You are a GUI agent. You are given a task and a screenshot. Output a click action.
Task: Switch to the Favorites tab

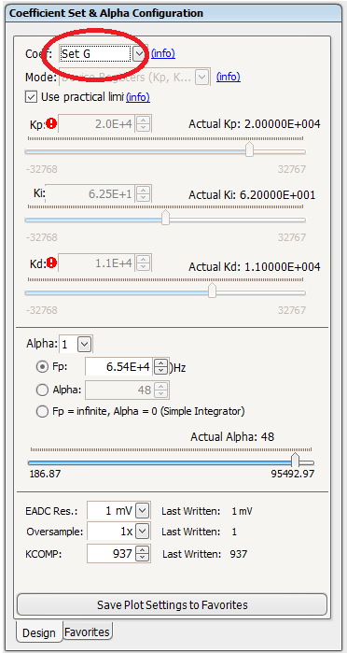[x=88, y=632]
